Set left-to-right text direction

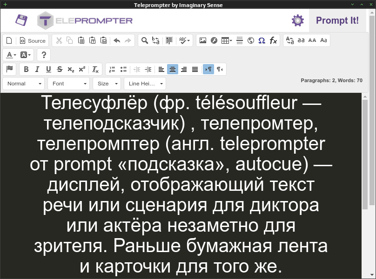[208, 69]
